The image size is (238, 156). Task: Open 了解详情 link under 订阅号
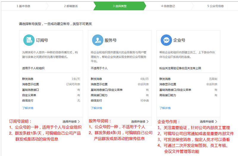[x=28, y=108]
